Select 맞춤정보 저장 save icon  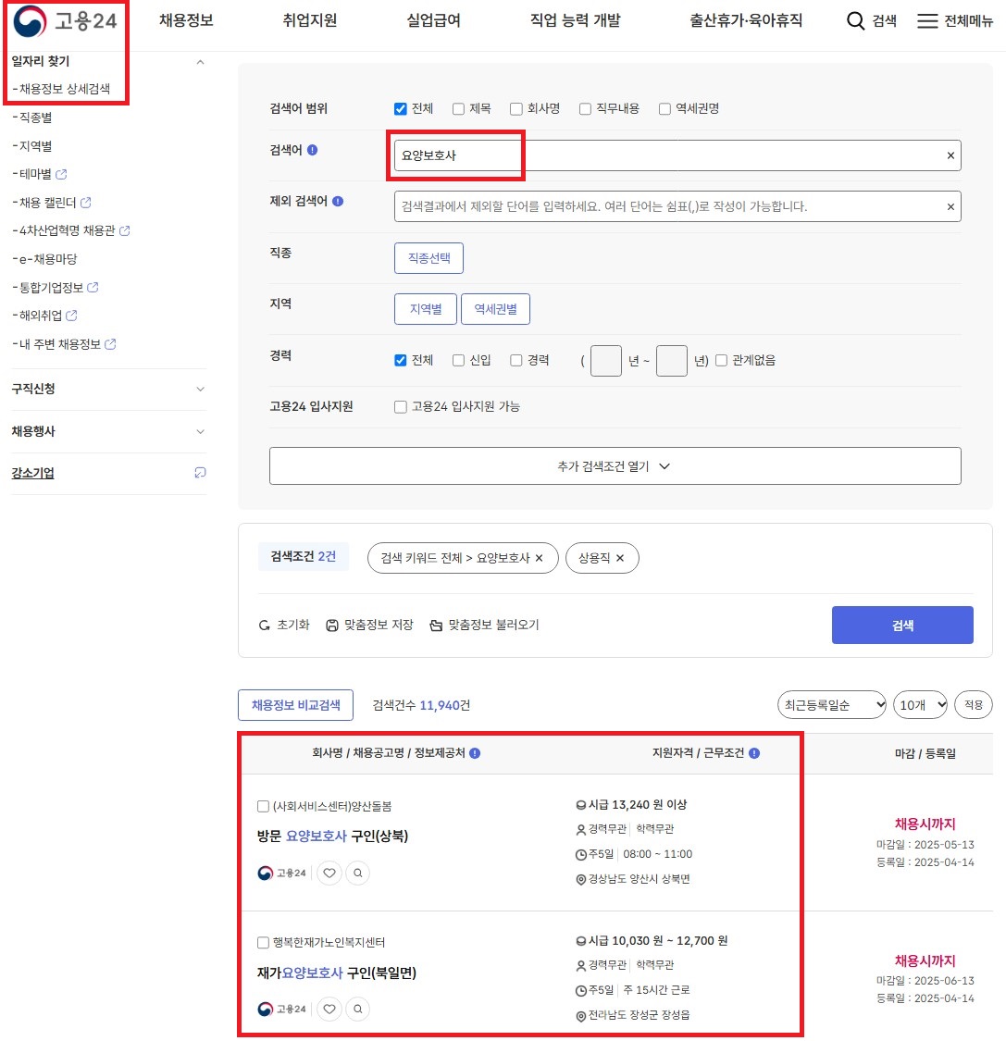331,625
